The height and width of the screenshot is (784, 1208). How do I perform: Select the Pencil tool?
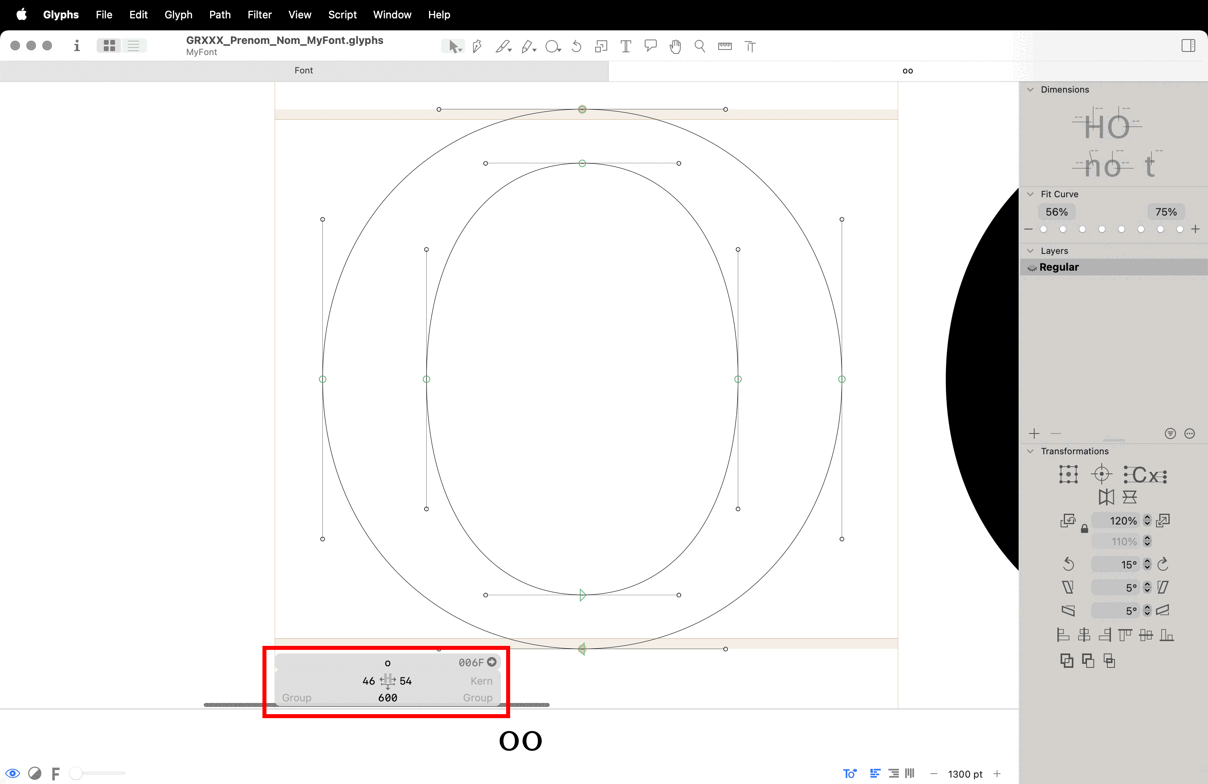(527, 47)
